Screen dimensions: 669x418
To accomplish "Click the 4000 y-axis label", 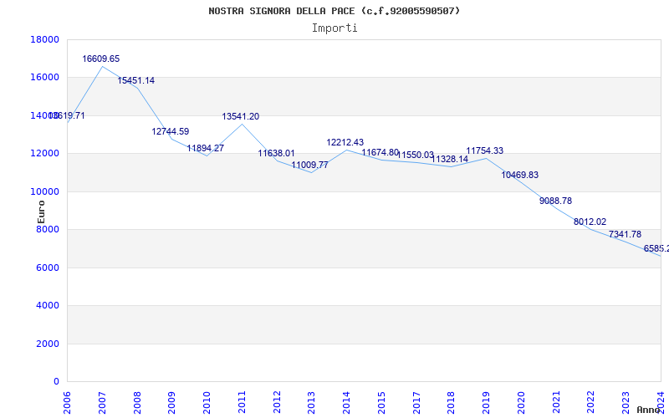I will click(x=48, y=306).
